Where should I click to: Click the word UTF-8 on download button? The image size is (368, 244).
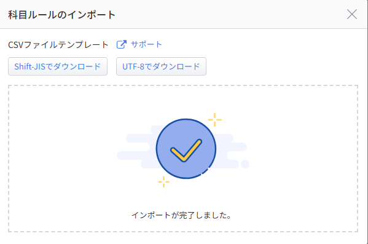click(133, 66)
